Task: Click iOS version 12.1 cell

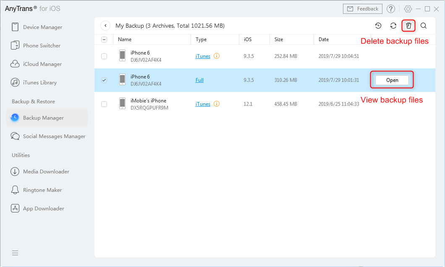Action: [x=248, y=104]
